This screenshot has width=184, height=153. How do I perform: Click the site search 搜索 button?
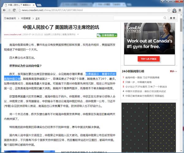(172, 18)
